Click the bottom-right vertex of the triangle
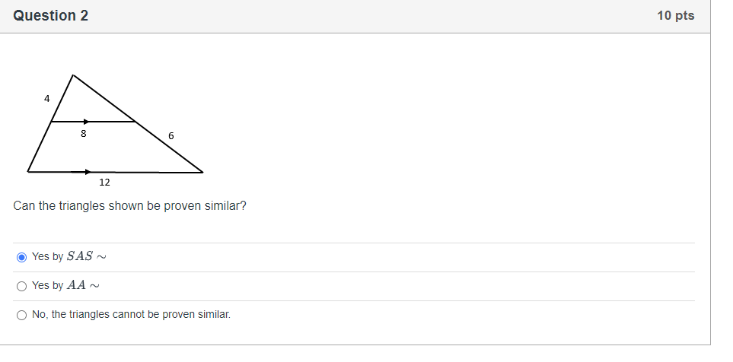Viewport: 733px width, 362px height. point(202,173)
